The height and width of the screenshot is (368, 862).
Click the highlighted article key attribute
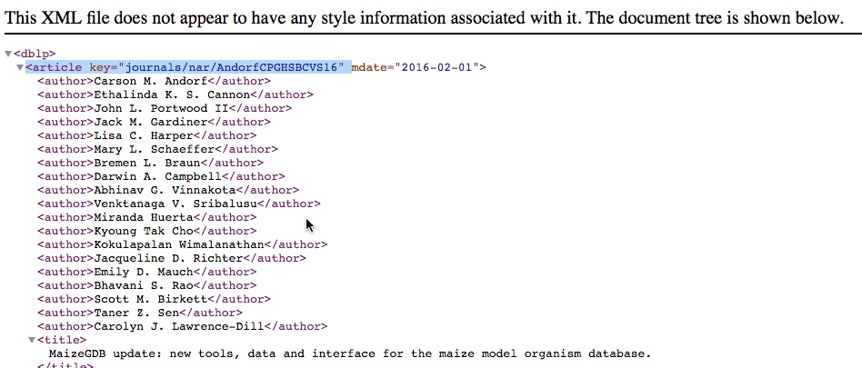pyautogui.click(x=187, y=67)
